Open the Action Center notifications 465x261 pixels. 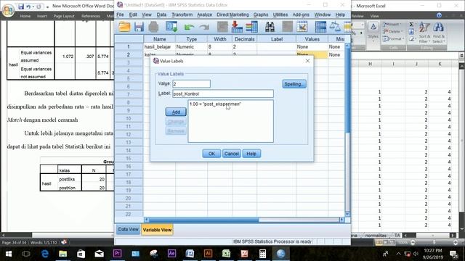(x=453, y=254)
